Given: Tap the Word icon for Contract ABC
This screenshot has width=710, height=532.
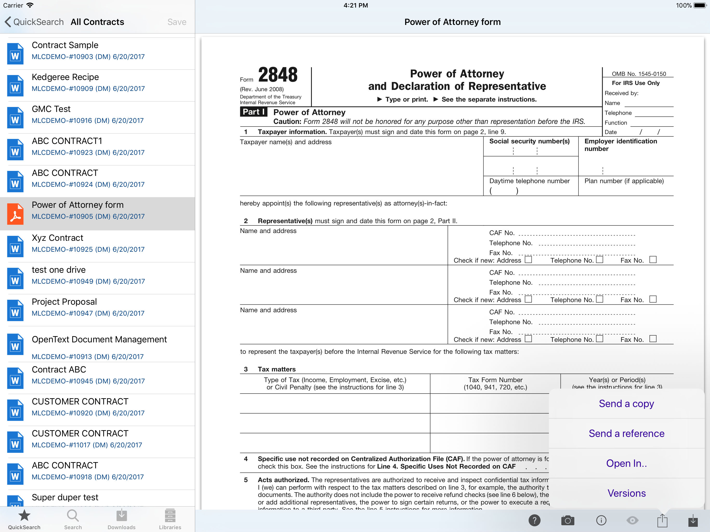Looking at the screenshot, I should pos(15,378).
